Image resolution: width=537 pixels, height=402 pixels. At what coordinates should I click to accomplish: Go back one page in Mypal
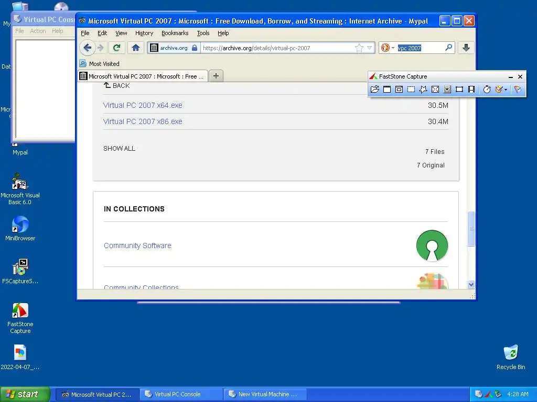pyautogui.click(x=88, y=48)
